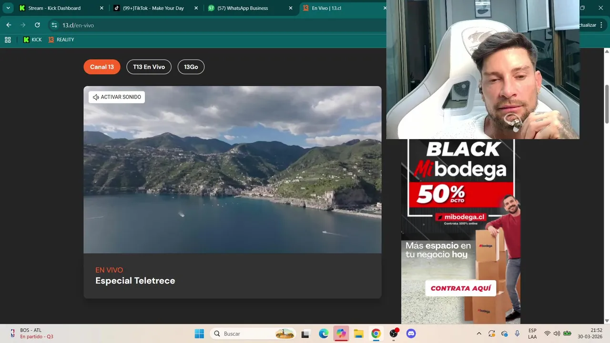Open the REALITY bookmark
Image resolution: width=610 pixels, height=343 pixels.
click(61, 40)
